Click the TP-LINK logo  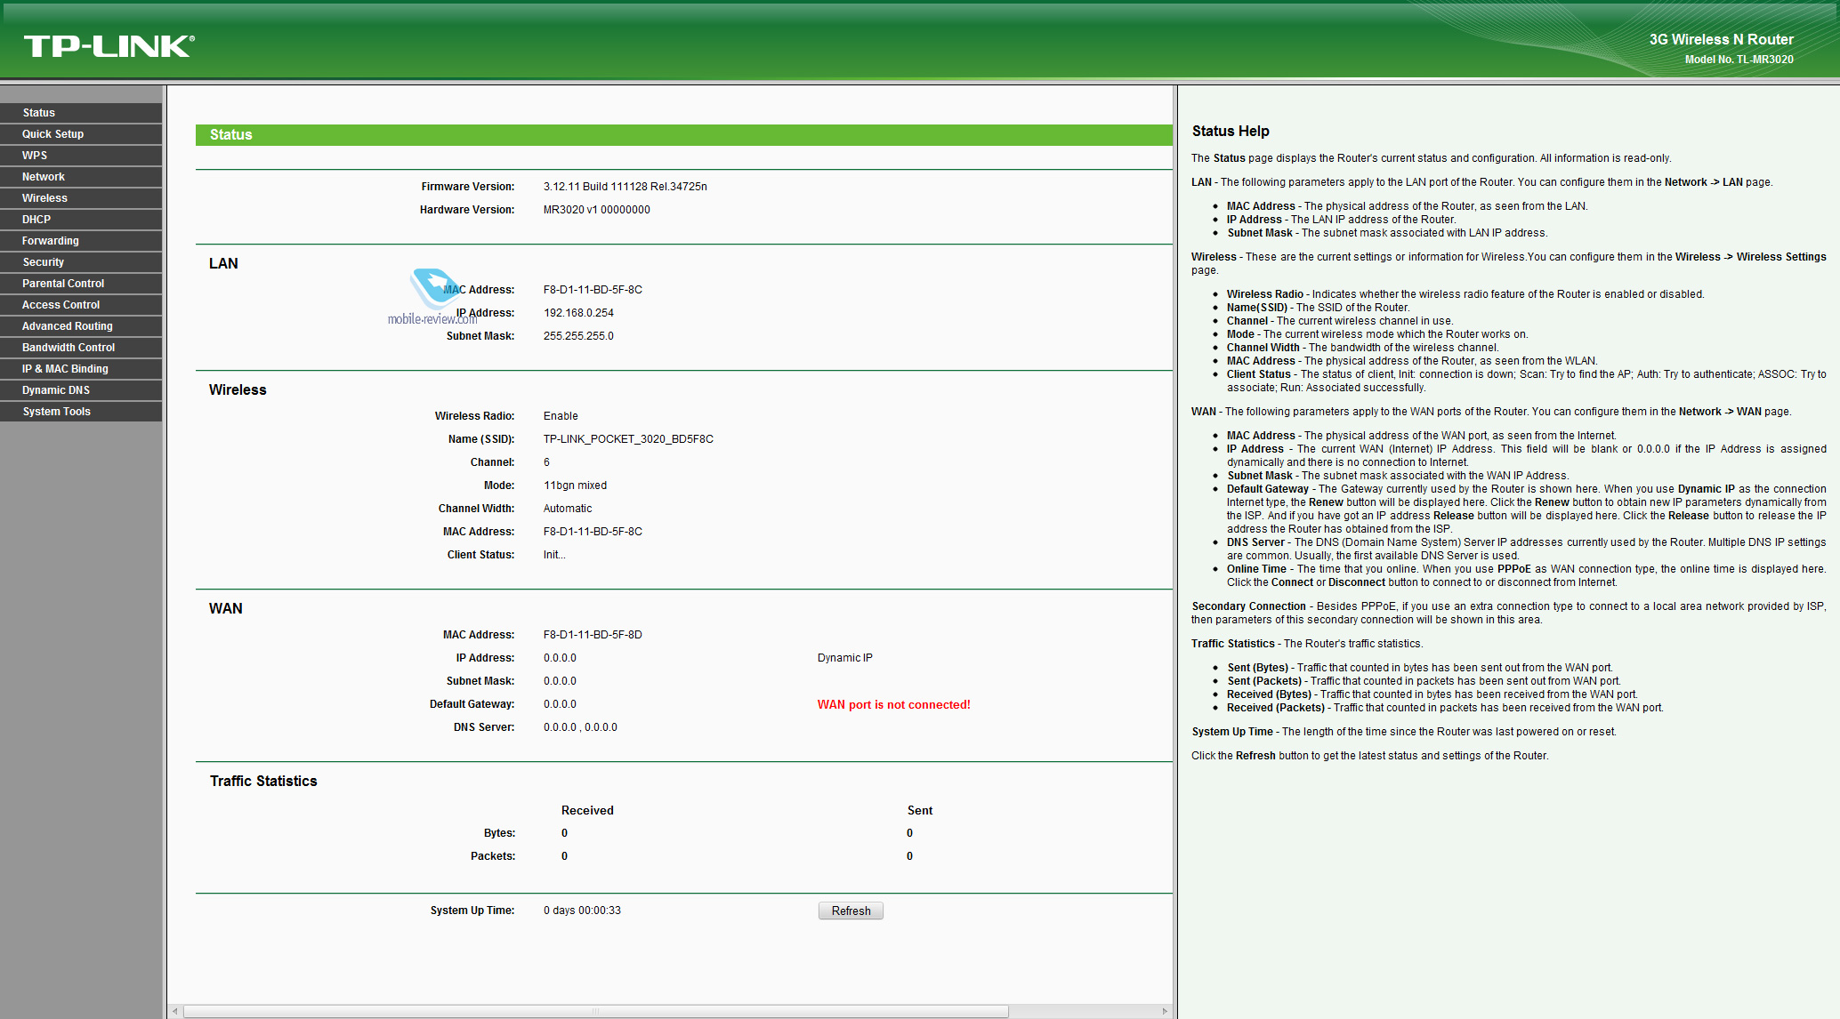tap(109, 46)
